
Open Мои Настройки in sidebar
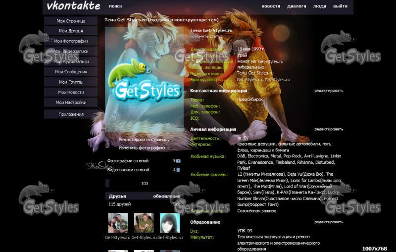[x=71, y=102]
